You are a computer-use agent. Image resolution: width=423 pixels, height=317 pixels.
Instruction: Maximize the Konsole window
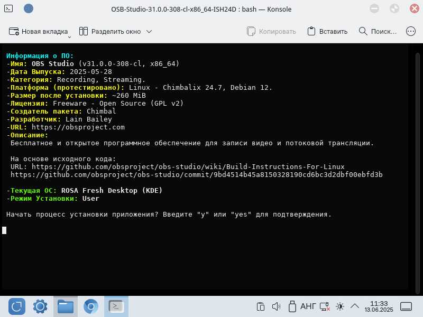(x=394, y=8)
